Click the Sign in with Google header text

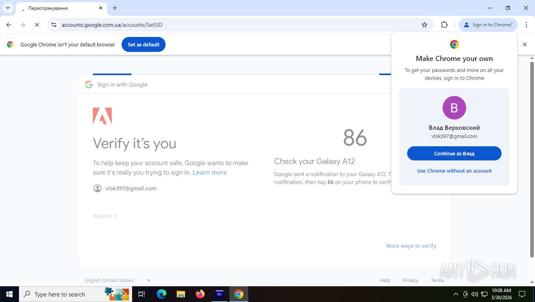click(122, 85)
